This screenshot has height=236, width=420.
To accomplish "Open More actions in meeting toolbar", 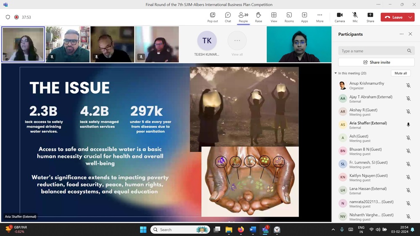I will [x=320, y=17].
